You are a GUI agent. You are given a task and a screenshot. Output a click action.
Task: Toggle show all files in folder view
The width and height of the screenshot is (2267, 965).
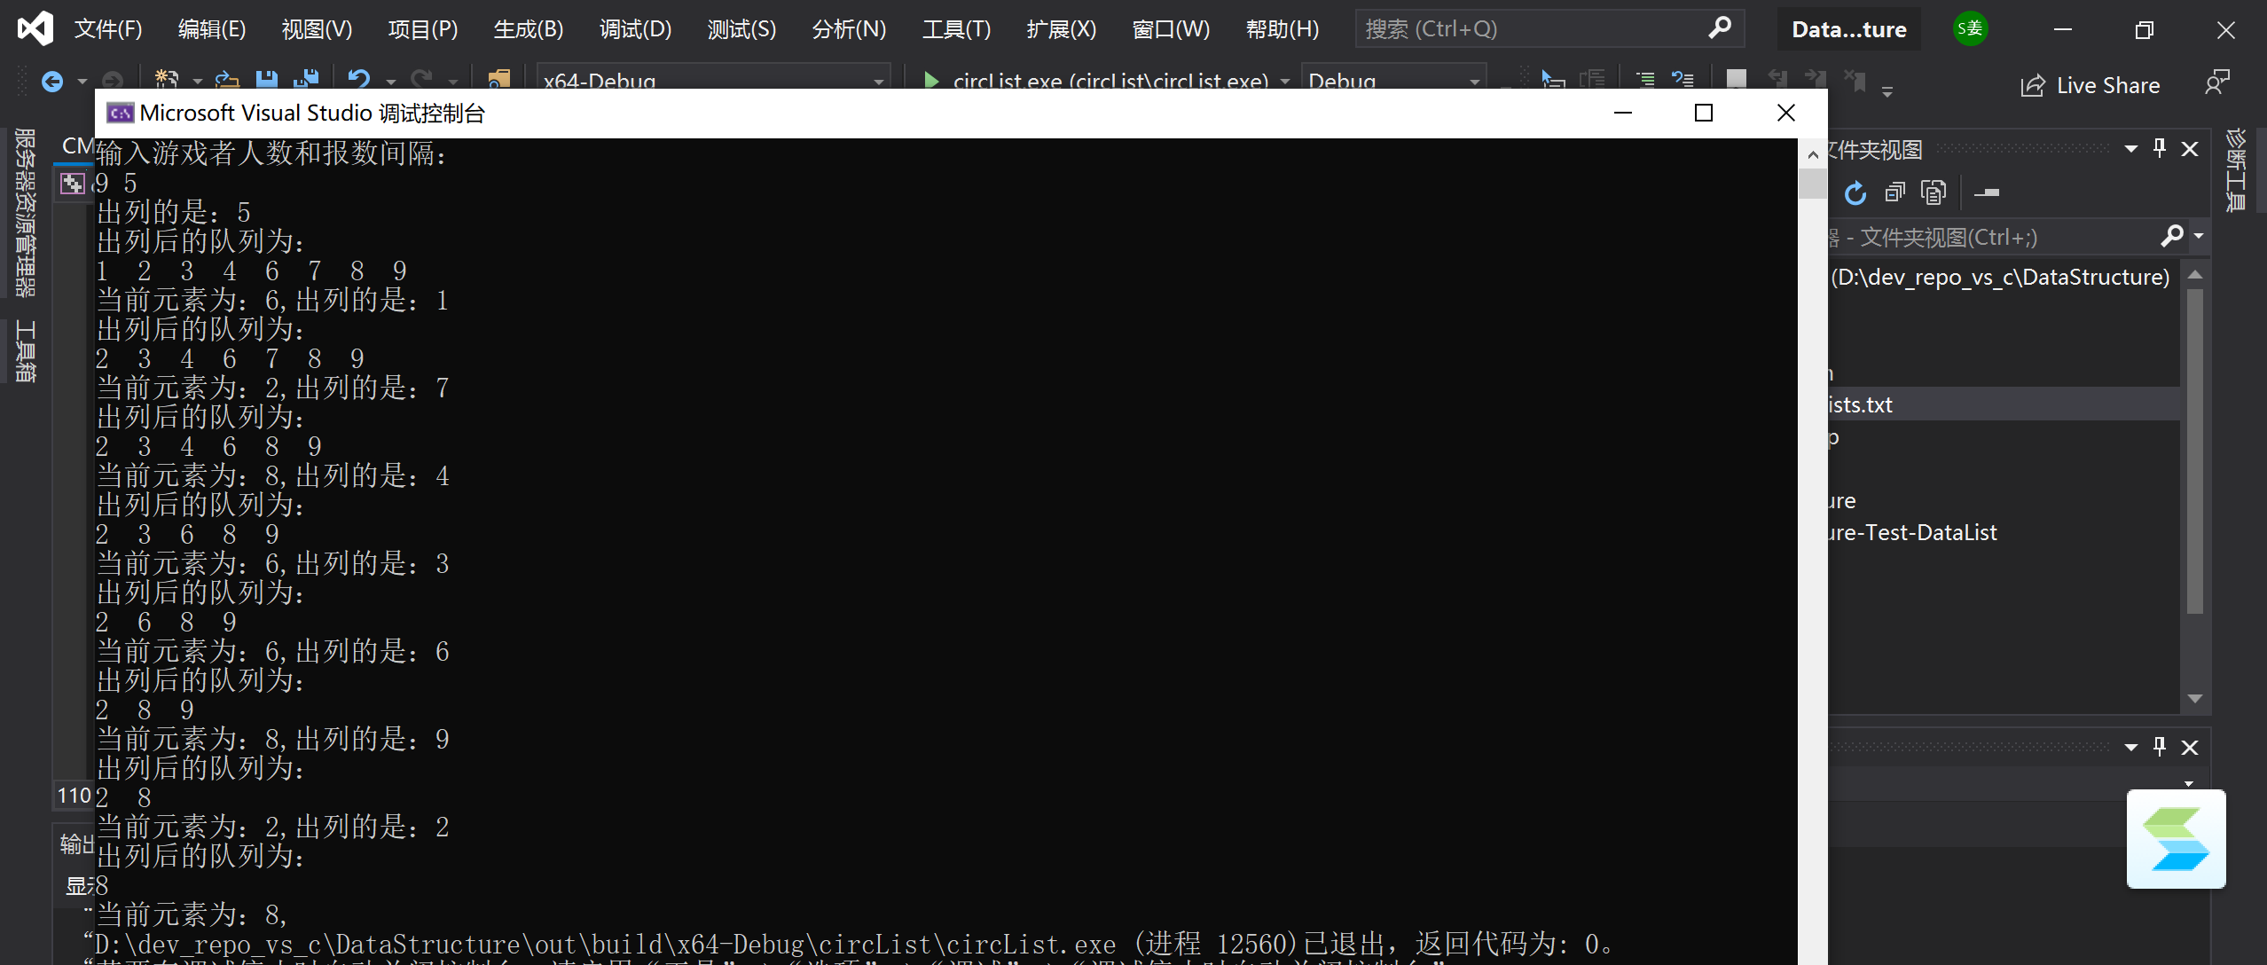[x=1934, y=192]
